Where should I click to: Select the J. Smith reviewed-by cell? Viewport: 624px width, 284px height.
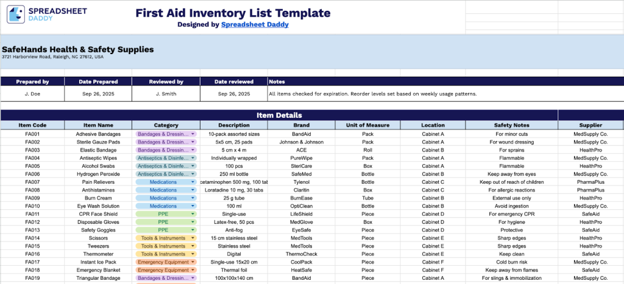(166, 94)
